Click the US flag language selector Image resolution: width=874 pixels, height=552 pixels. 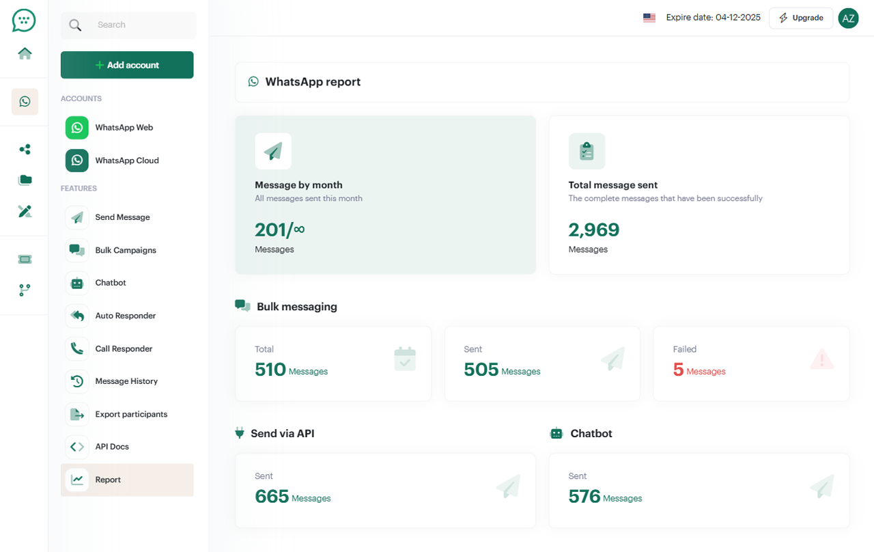point(649,18)
